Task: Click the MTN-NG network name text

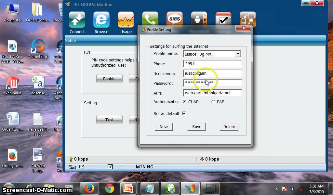Action: click(145, 167)
